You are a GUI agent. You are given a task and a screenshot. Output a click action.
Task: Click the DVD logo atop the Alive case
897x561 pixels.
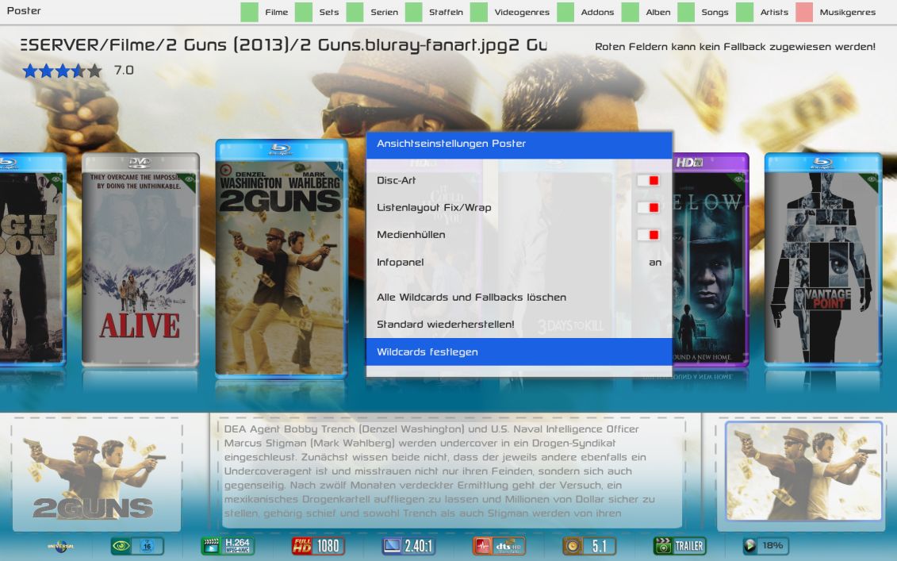140,163
